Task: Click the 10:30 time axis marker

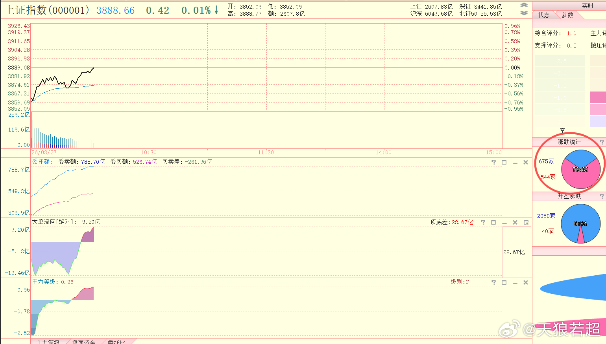Action: tap(149, 152)
